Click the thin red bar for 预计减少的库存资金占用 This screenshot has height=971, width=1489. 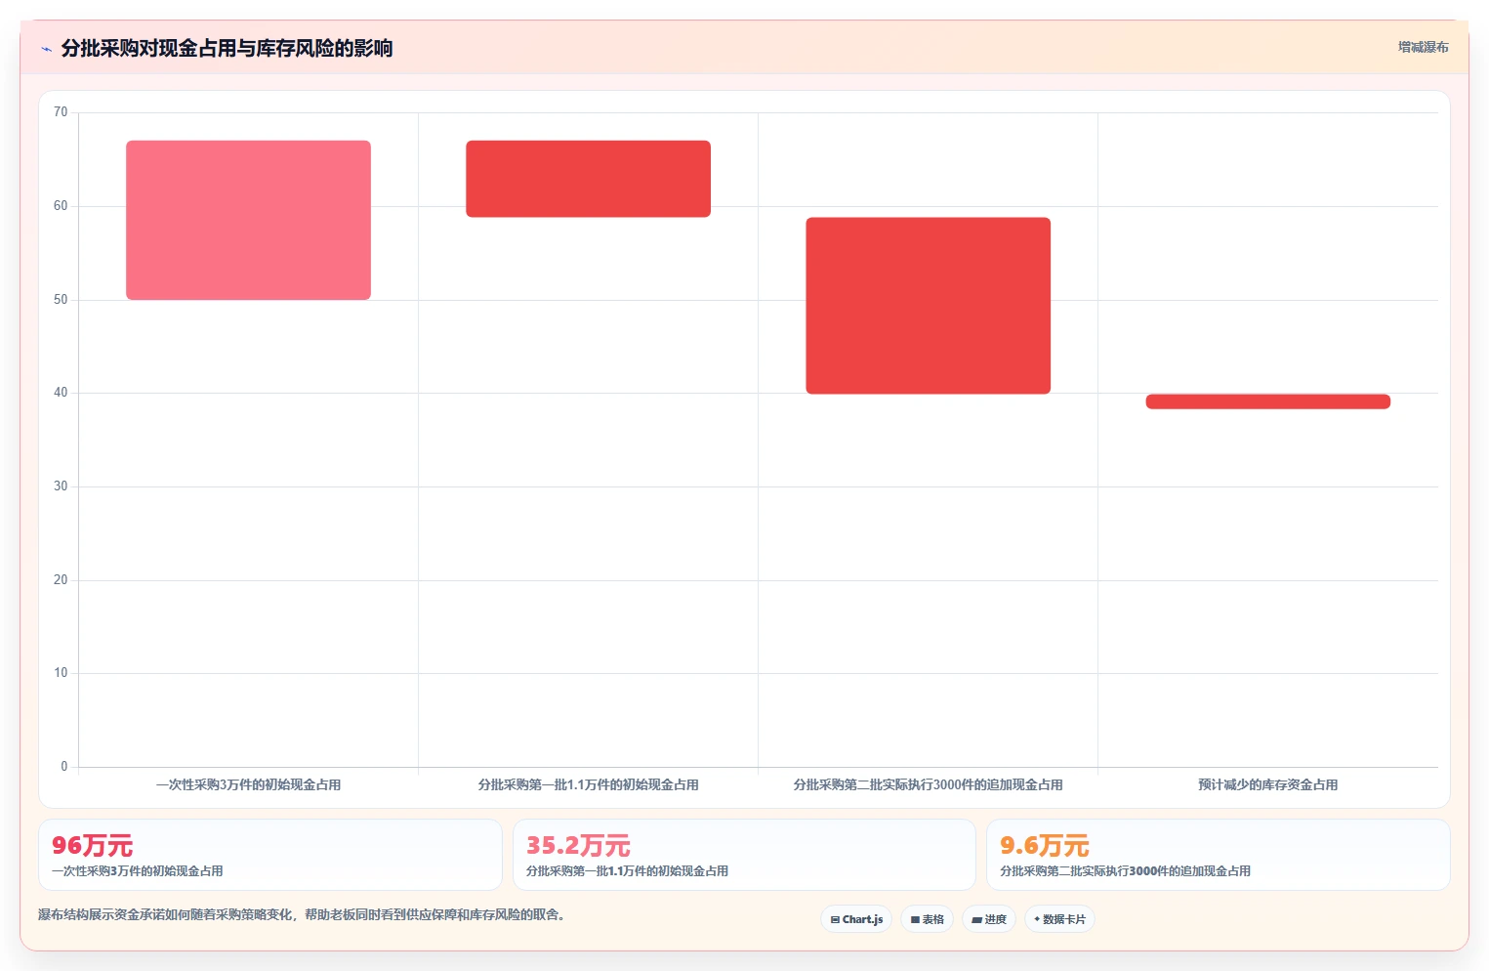[1267, 401]
